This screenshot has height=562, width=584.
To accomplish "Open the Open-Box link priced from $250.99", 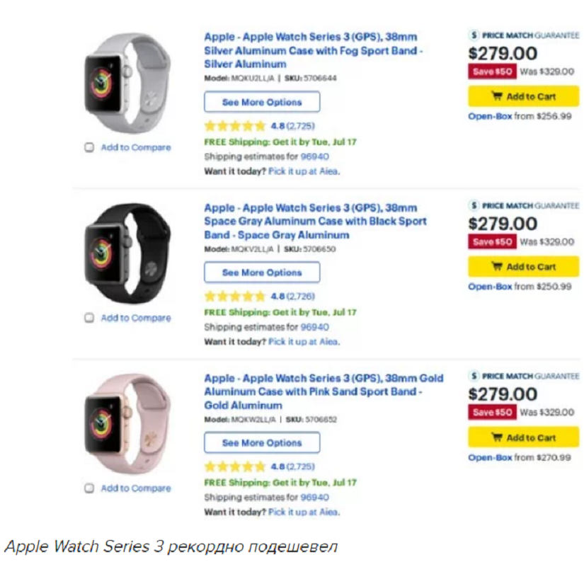I will 490,287.
